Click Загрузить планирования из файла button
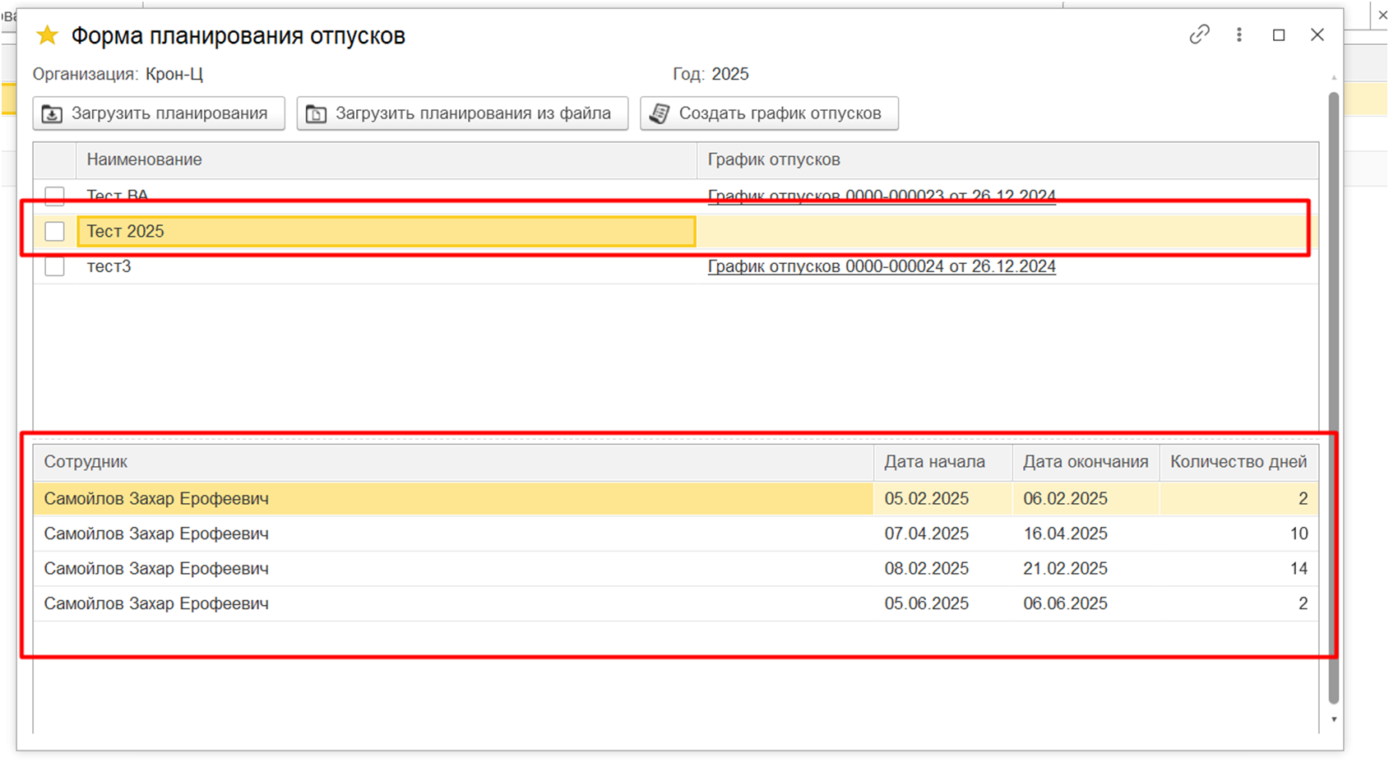 tap(462, 113)
